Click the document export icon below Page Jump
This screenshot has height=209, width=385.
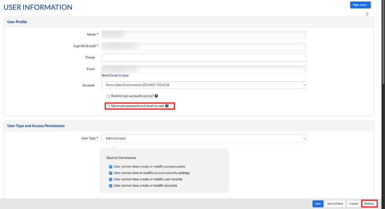[x=367, y=14]
